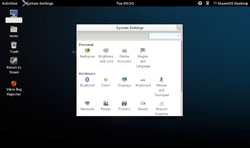Open the Printers settings panel
250x148 pixels.
pos(124,106)
